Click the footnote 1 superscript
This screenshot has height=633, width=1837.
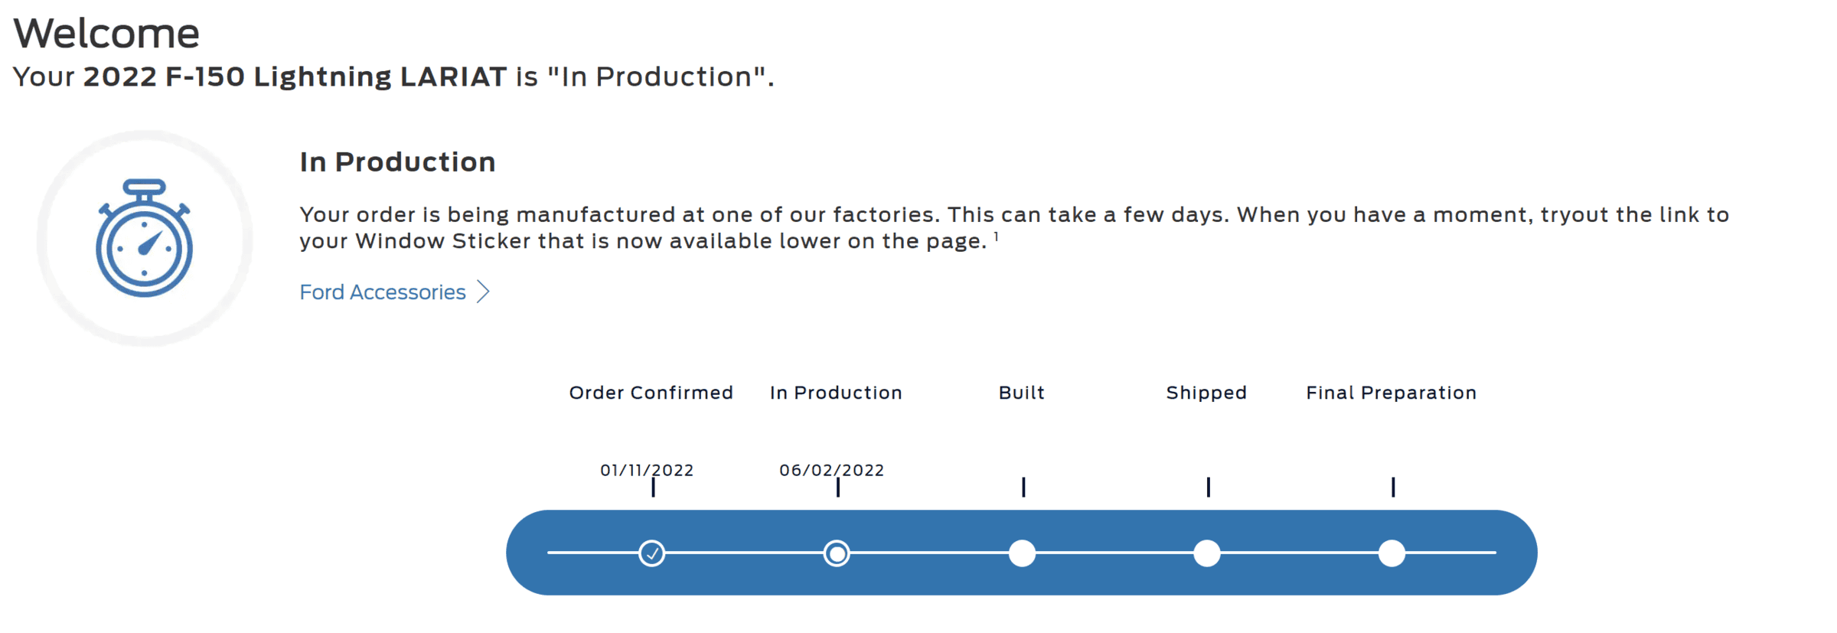coord(996,237)
